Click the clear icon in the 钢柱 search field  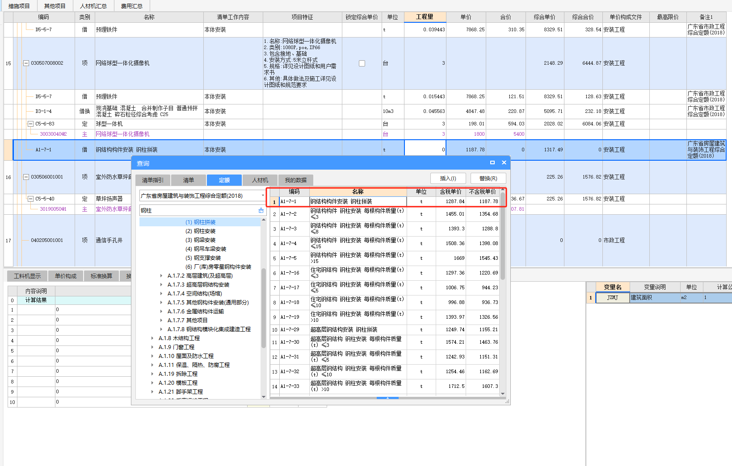pos(261,210)
